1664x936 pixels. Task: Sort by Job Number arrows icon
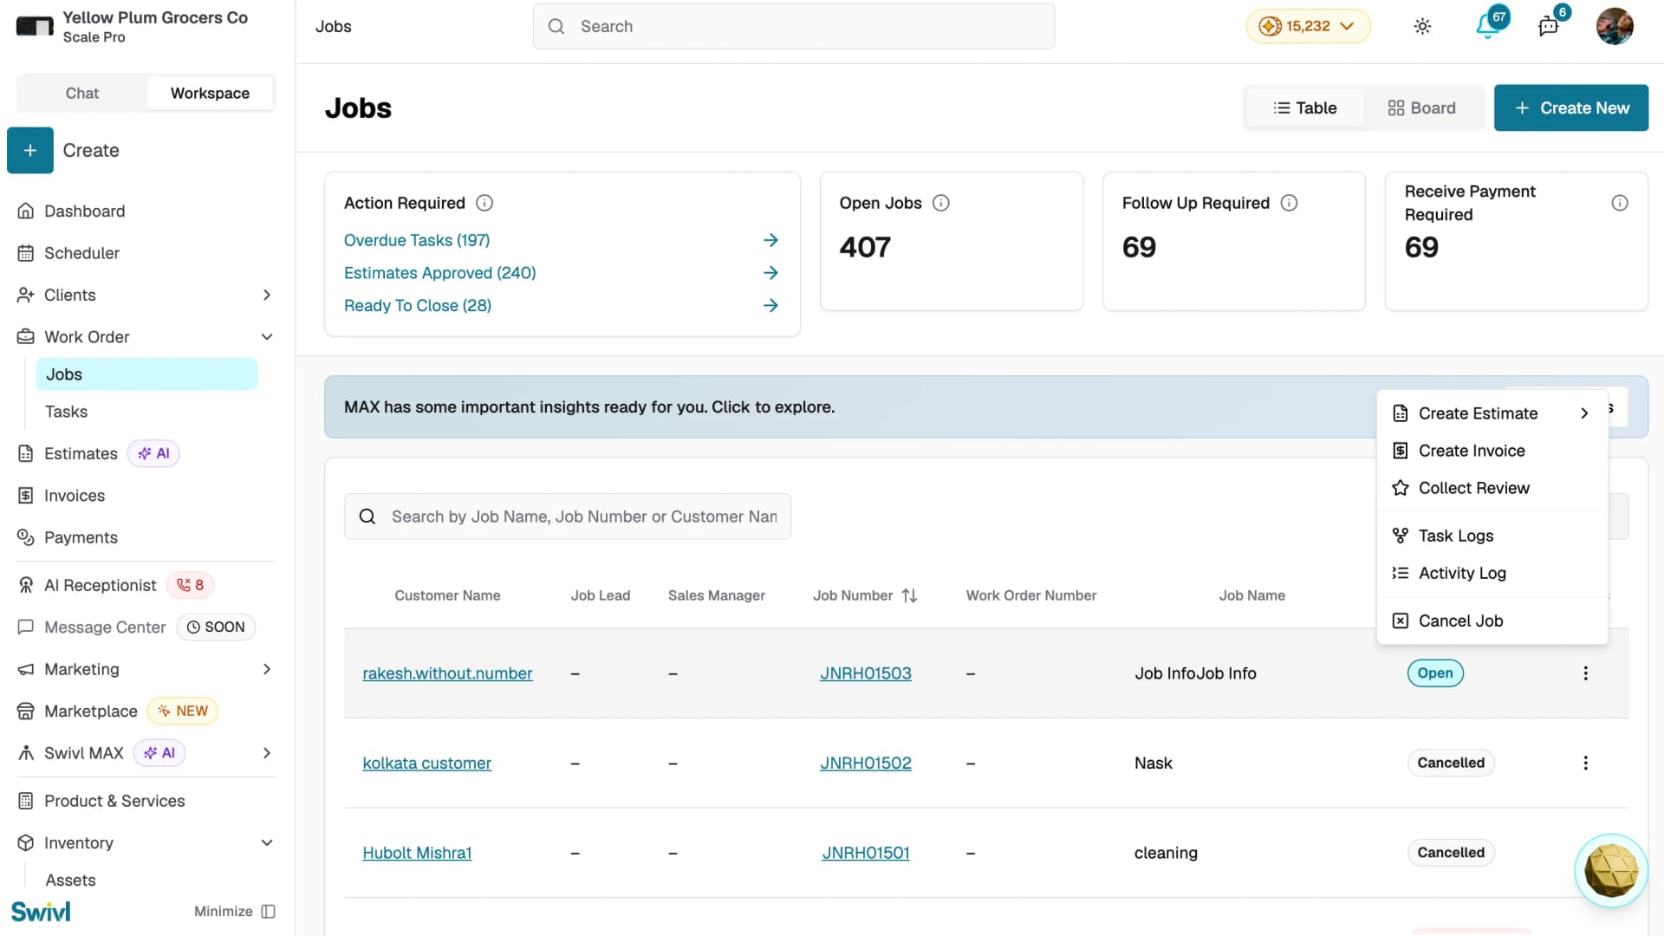(909, 595)
